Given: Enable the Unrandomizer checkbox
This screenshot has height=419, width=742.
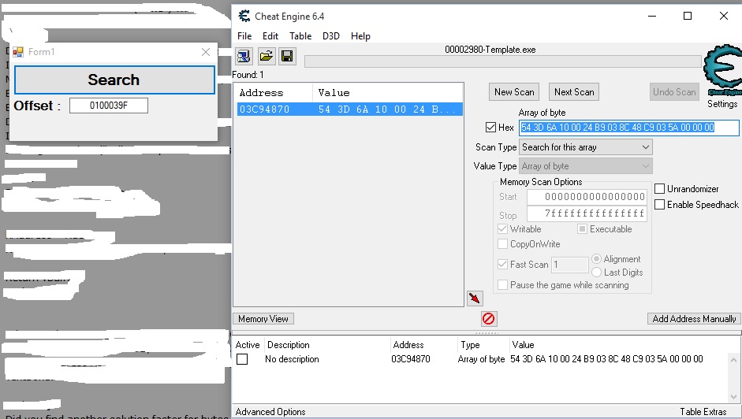Looking at the screenshot, I should click(660, 189).
